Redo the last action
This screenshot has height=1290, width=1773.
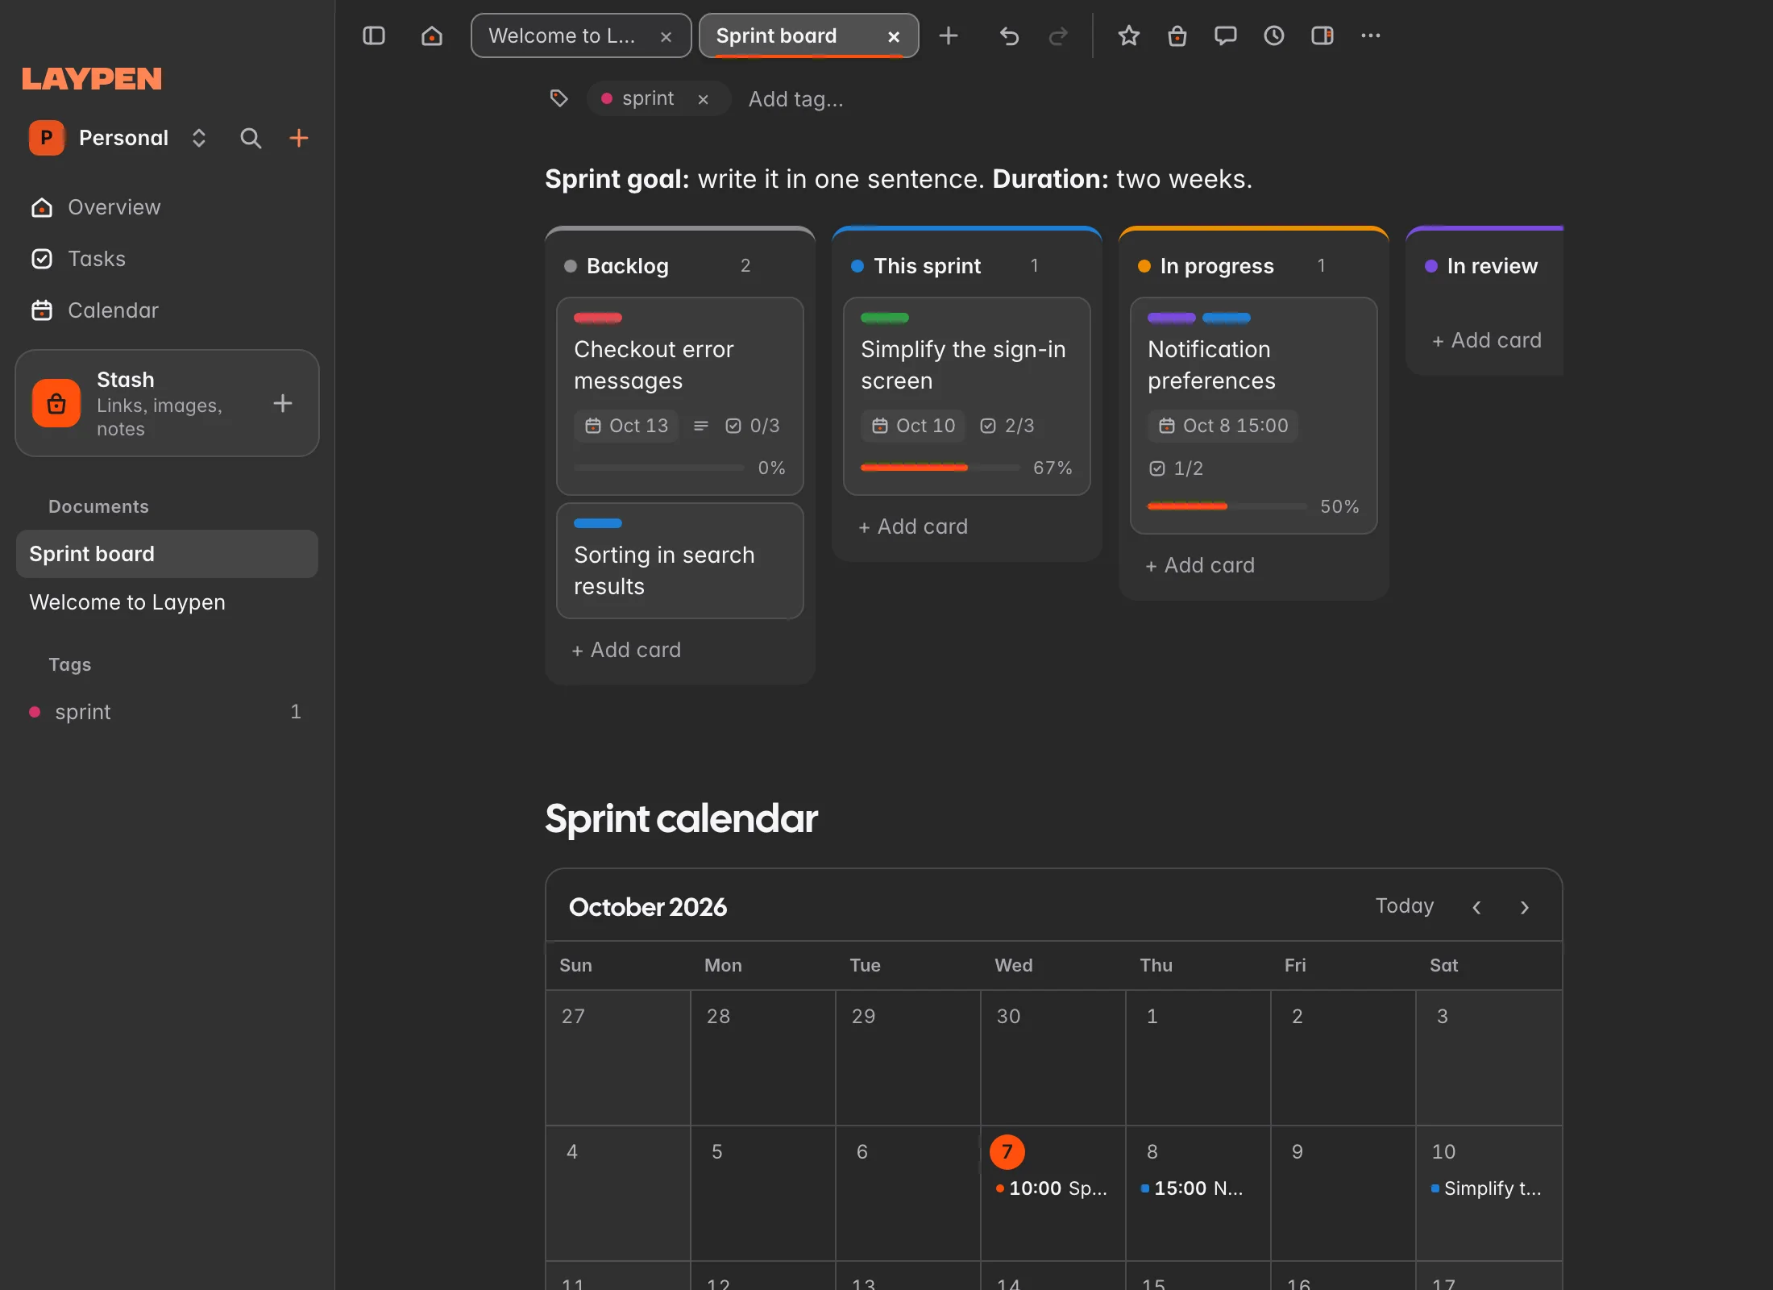(x=1058, y=35)
